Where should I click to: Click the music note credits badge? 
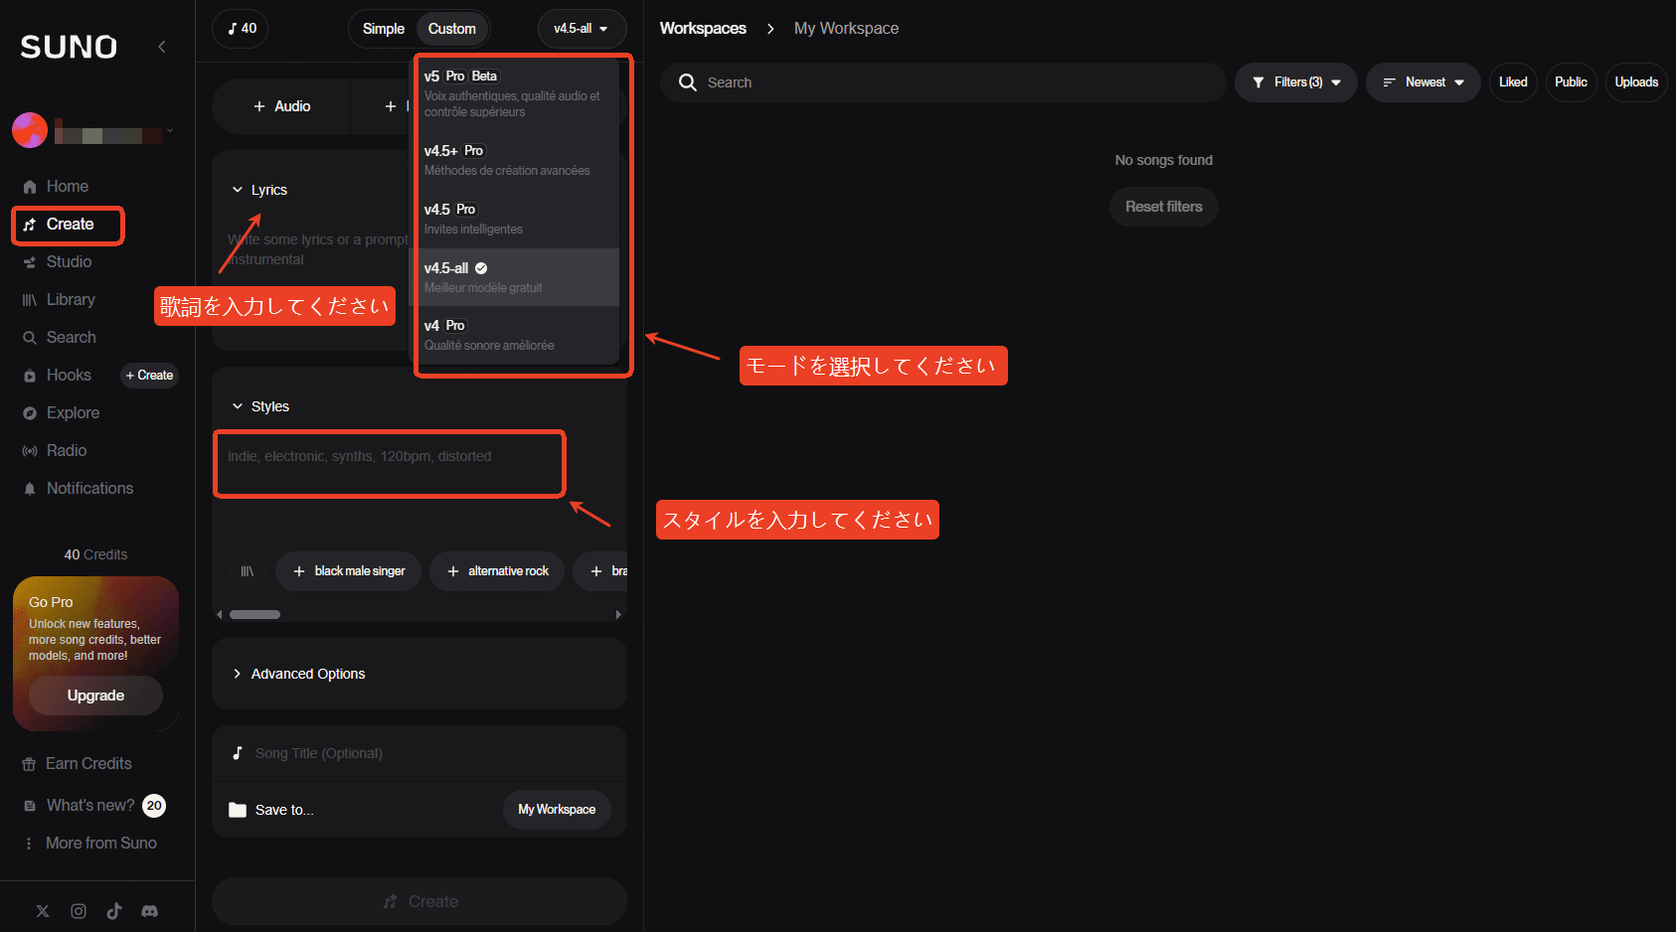click(x=241, y=29)
